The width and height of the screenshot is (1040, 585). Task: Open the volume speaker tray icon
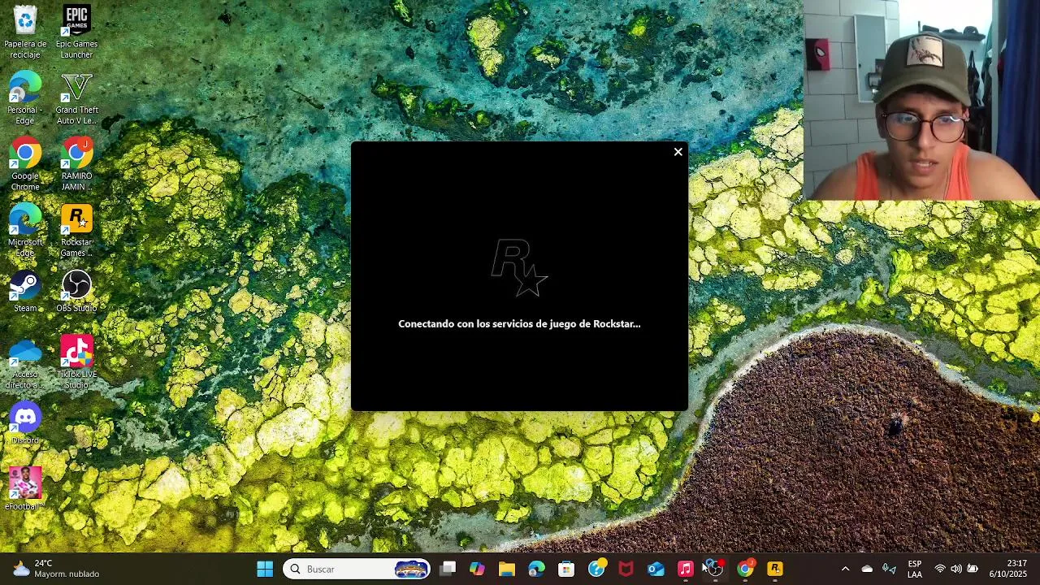(x=956, y=569)
